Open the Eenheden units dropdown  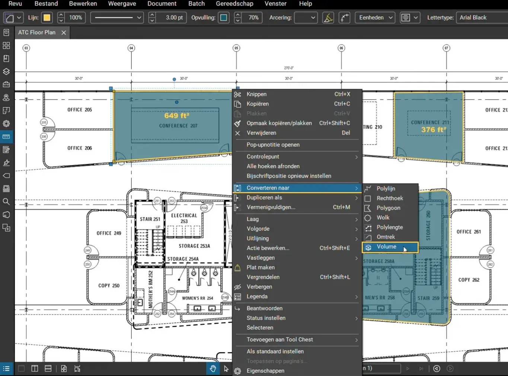point(375,17)
